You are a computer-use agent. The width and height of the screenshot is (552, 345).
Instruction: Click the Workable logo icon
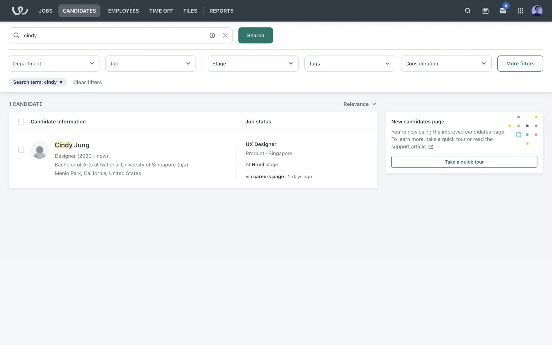tap(20, 11)
